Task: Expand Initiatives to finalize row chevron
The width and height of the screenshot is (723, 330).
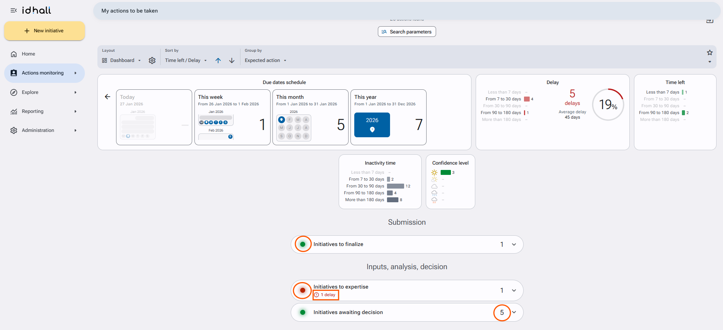Action: coord(514,244)
